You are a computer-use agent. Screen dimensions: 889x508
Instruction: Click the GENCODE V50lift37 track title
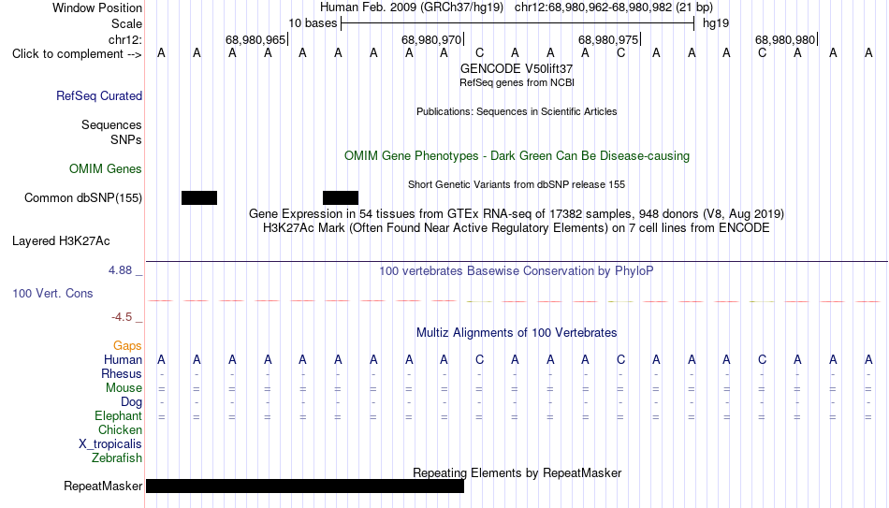click(x=517, y=68)
